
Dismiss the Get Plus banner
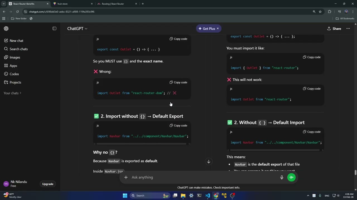coord(218,29)
